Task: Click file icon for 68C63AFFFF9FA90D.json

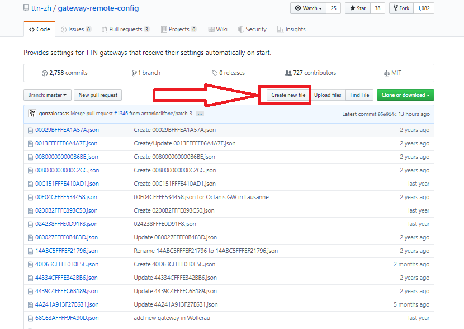Action: coord(30,318)
